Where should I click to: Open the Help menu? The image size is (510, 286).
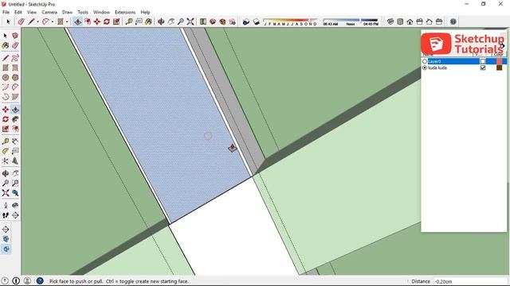[145, 13]
